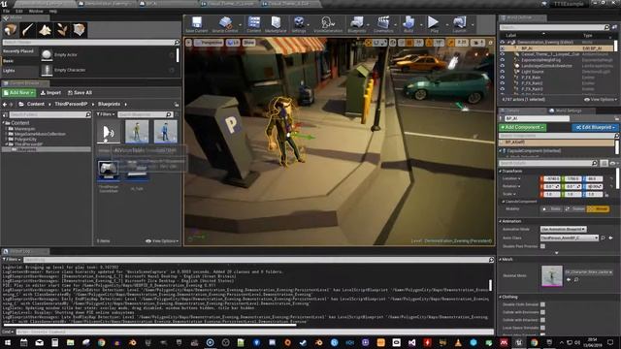This screenshot has width=621, height=349.
Task: Collapse the Transform section in Details
Action: [501, 172]
